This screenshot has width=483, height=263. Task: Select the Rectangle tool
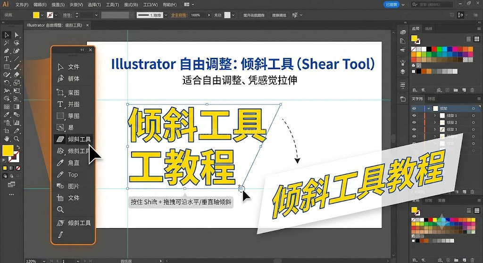coord(7,67)
